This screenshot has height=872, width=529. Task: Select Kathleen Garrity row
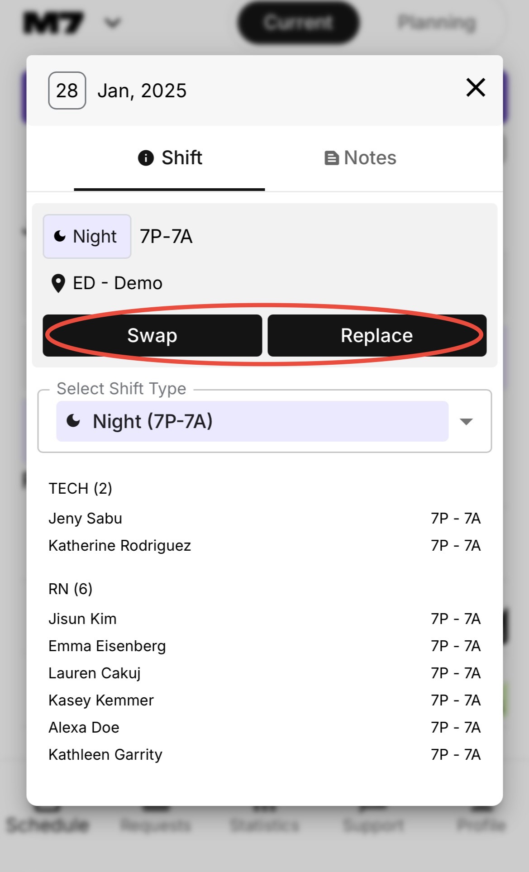click(105, 755)
